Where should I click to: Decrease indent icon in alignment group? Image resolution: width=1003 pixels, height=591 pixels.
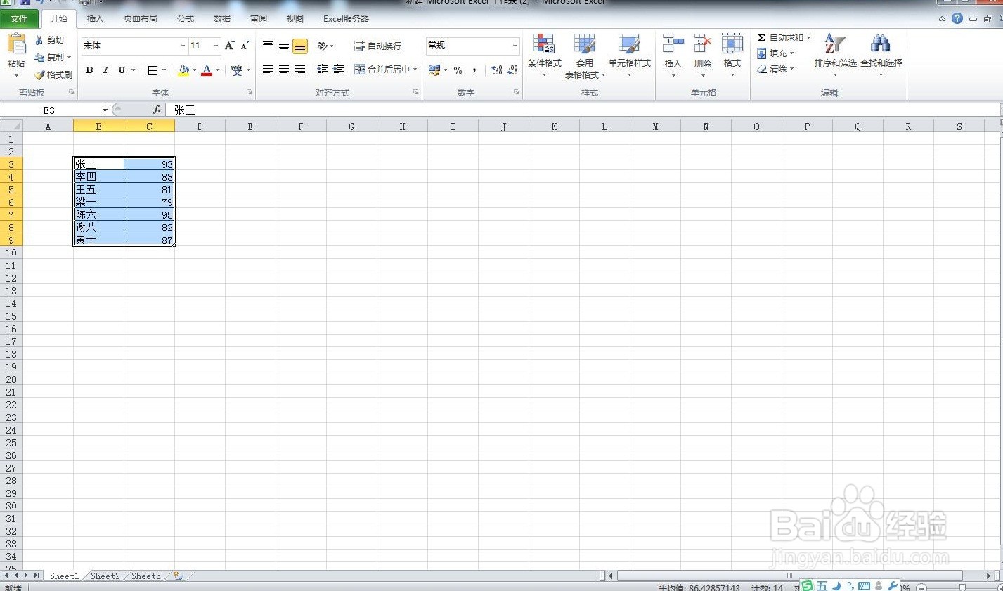point(323,70)
